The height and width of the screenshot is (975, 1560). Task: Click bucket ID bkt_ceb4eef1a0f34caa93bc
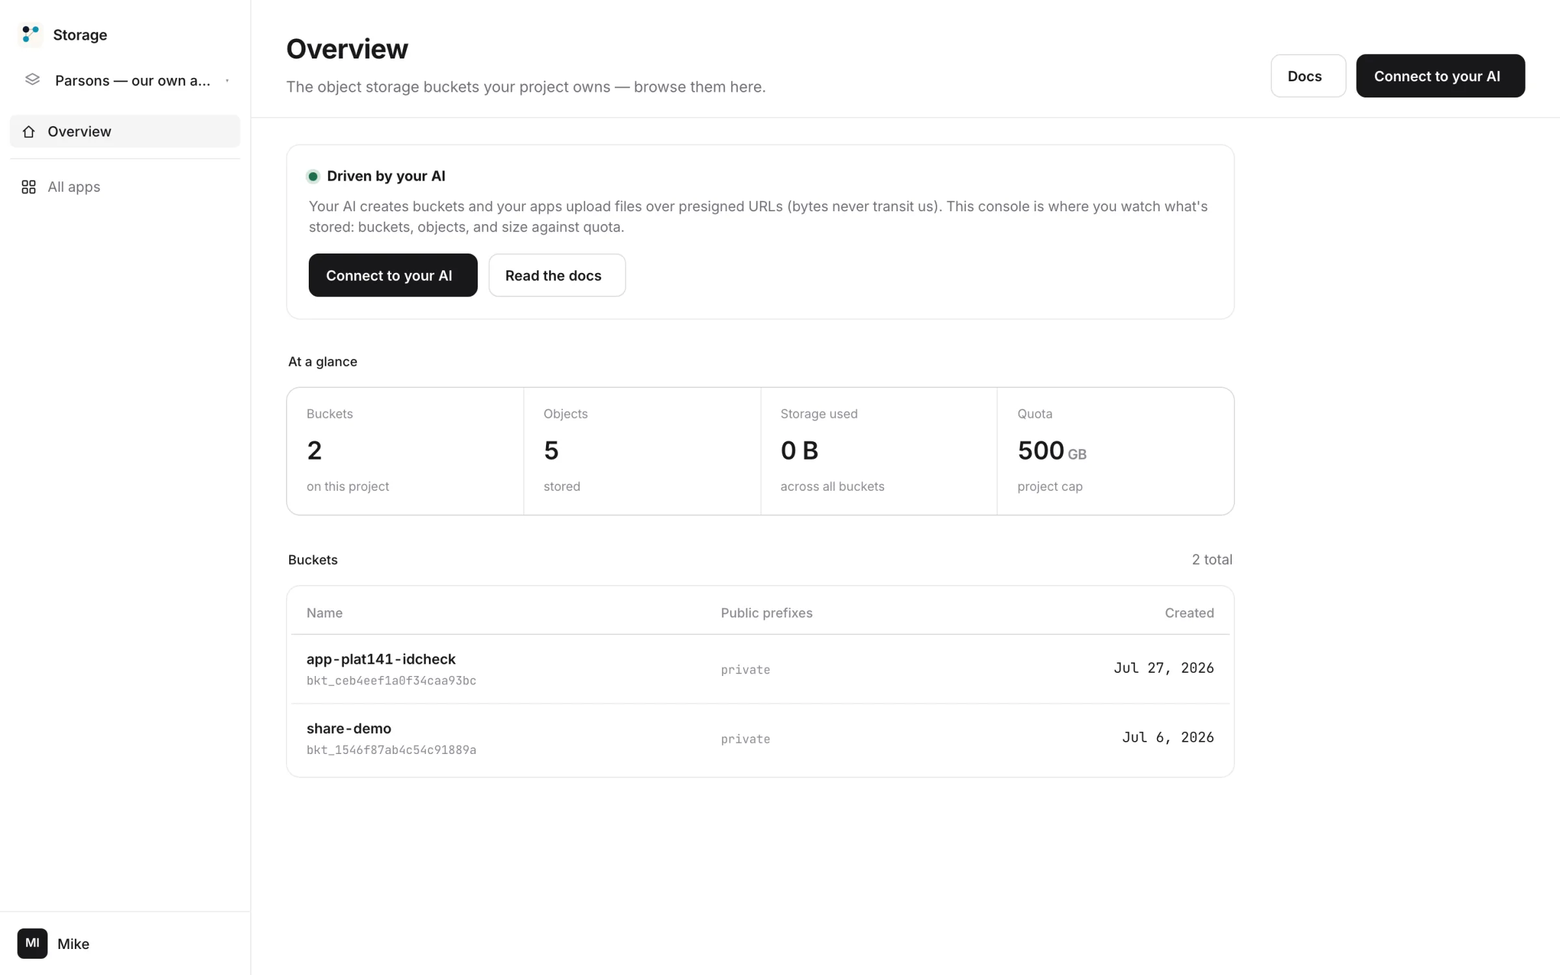point(391,681)
